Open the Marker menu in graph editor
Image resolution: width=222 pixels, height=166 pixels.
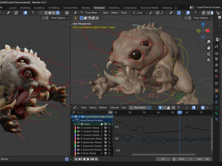pos(103,107)
